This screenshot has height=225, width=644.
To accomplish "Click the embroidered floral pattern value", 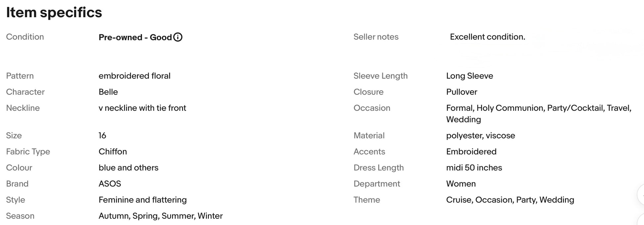I will 134,76.
